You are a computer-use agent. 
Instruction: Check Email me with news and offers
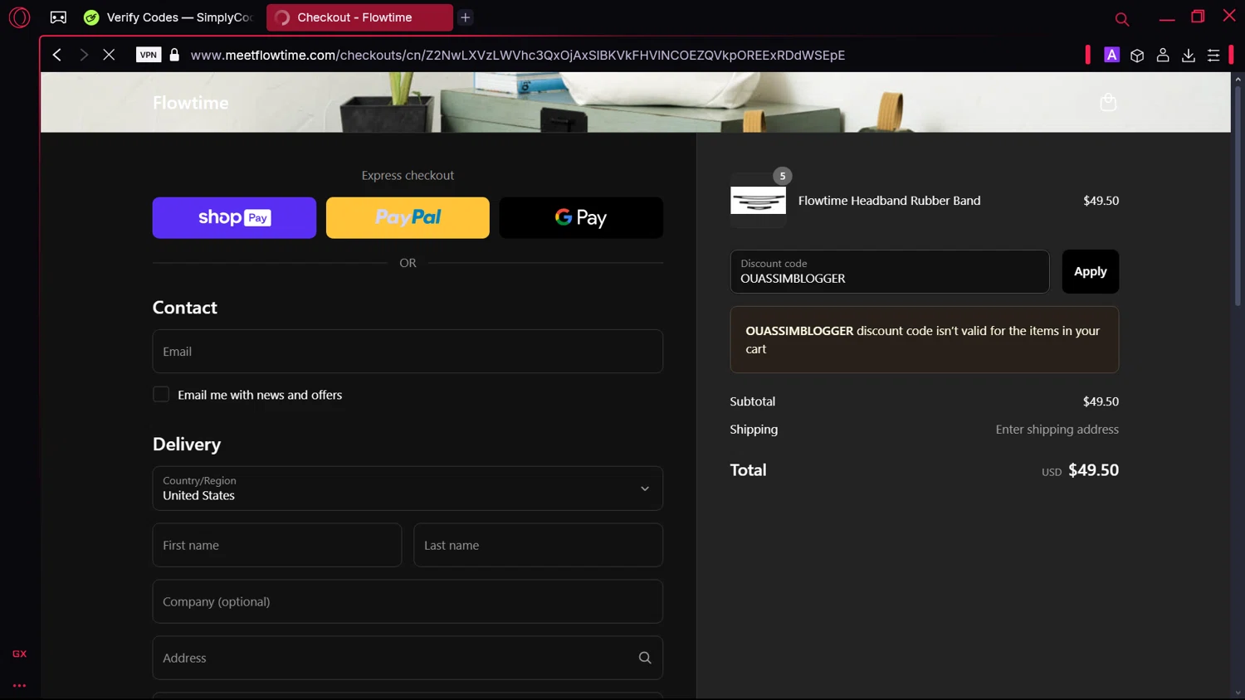(x=161, y=395)
